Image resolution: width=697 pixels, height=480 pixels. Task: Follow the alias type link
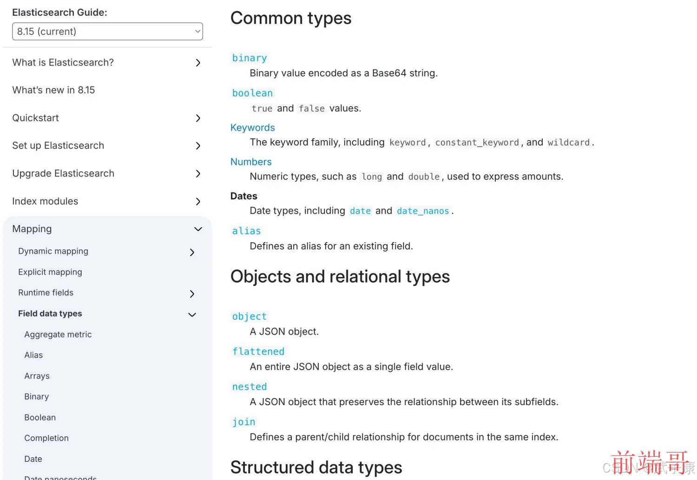(246, 231)
